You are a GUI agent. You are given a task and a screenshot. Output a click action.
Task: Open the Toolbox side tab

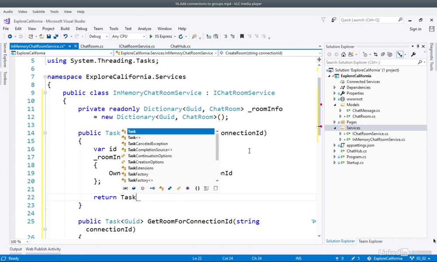5,78
